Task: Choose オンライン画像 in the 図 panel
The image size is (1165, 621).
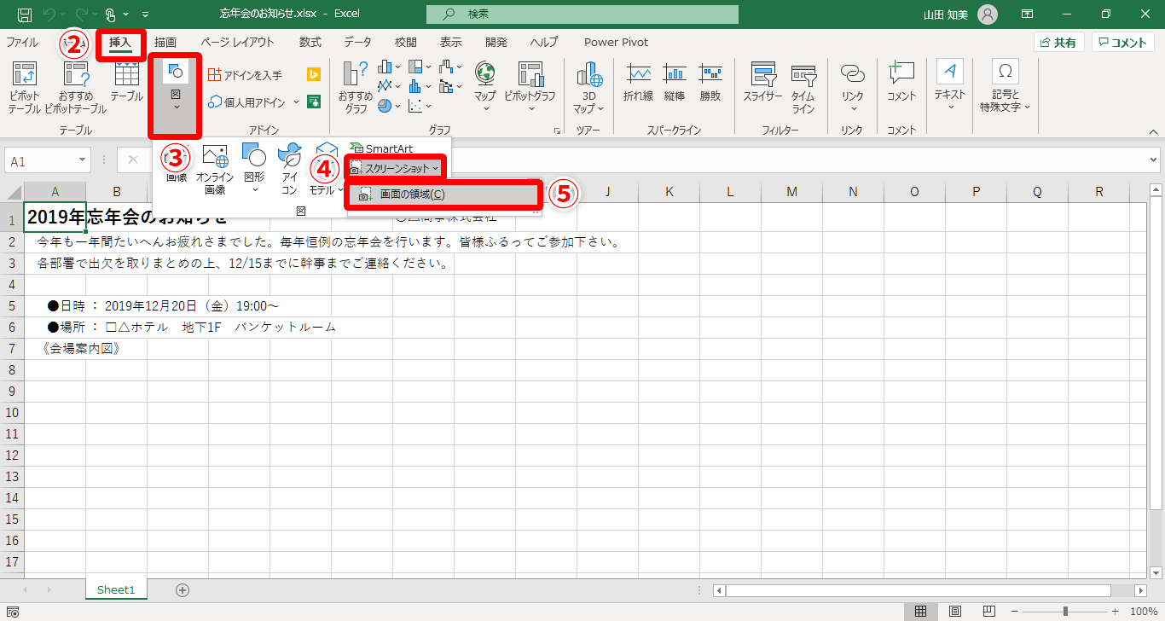Action: [215, 170]
